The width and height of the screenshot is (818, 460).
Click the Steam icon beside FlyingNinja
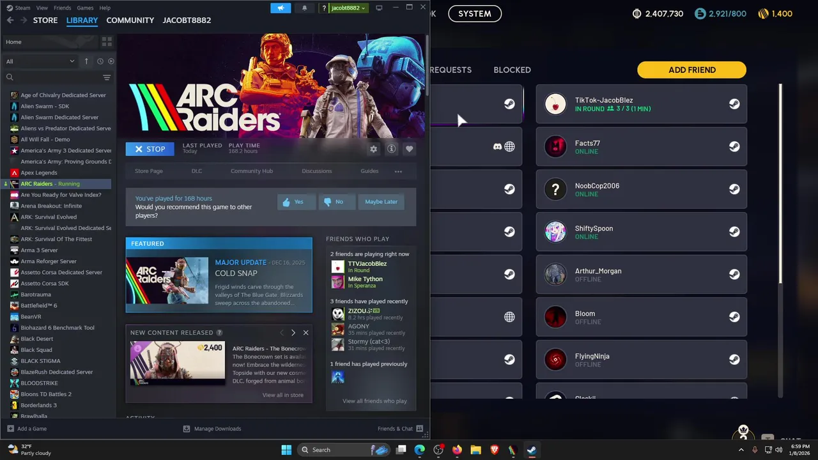(x=734, y=359)
